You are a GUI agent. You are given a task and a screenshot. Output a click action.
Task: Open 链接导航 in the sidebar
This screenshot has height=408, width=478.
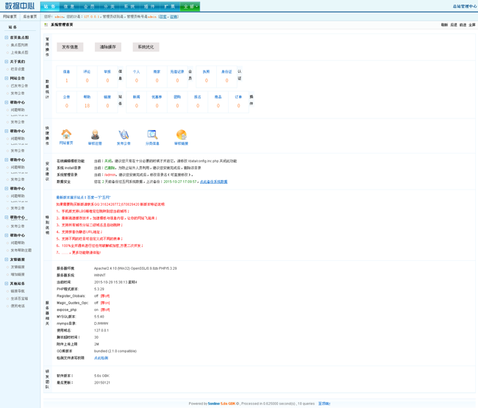point(18,291)
